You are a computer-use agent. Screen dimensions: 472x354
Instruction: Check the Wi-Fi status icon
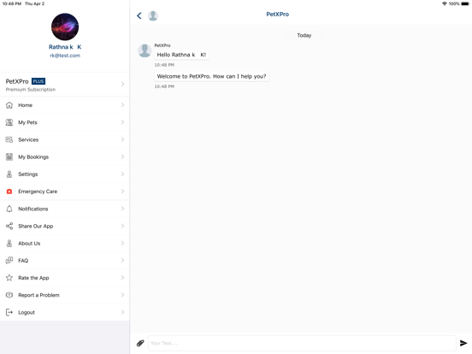point(445,3)
